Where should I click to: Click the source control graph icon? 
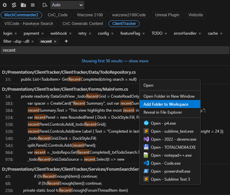(14, 5)
